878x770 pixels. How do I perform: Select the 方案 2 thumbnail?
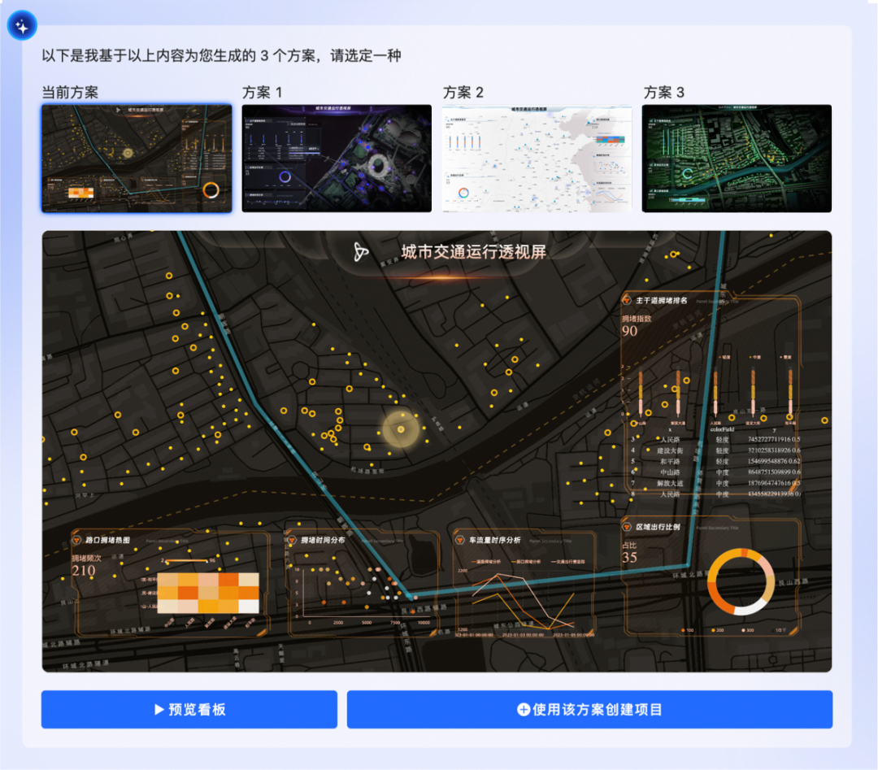tap(537, 159)
